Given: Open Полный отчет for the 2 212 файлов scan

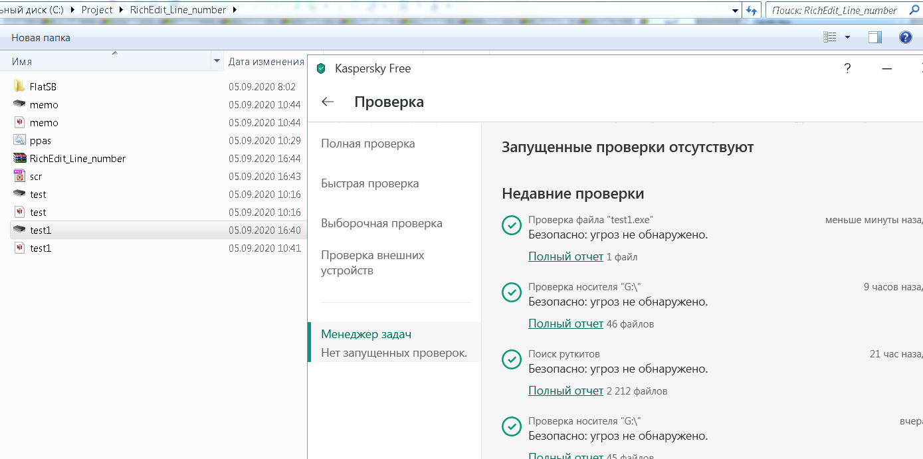Looking at the screenshot, I should click(x=565, y=391).
